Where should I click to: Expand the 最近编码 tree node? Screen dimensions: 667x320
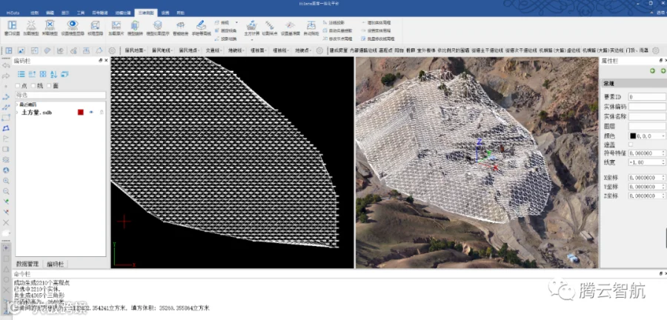pyautogui.click(x=17, y=104)
